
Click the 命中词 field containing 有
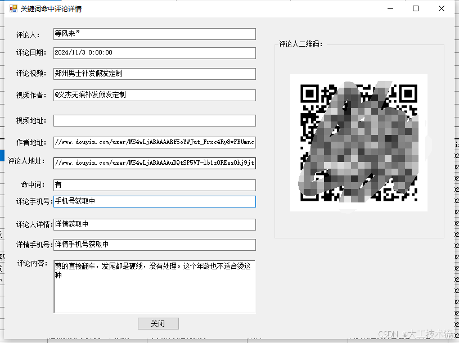coord(155,185)
